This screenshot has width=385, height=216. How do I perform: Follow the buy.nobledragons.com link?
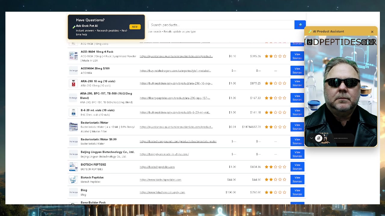click(x=175, y=70)
